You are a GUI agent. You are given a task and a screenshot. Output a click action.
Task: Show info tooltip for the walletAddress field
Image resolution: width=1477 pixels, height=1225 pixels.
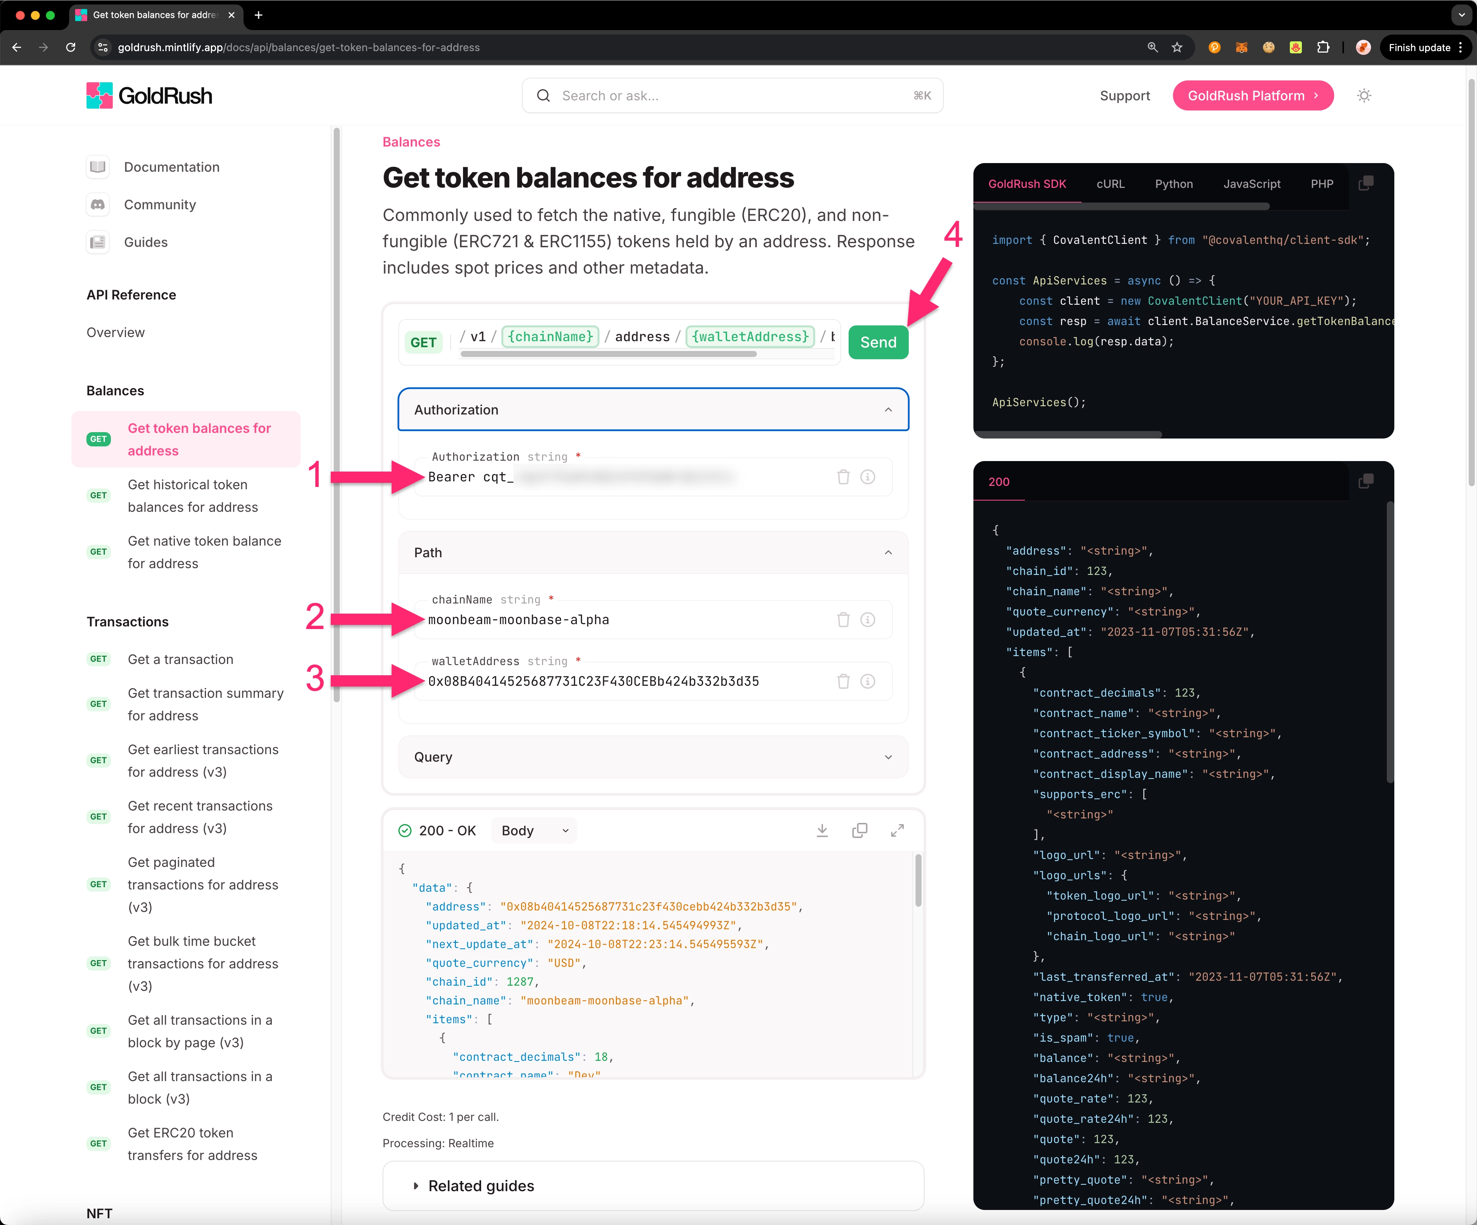pyautogui.click(x=867, y=681)
